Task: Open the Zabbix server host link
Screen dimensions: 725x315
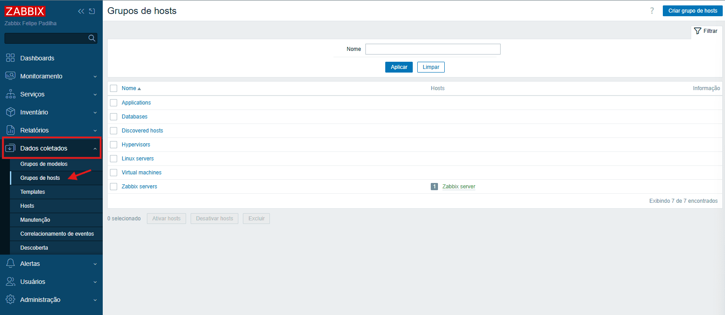Action: click(x=459, y=187)
